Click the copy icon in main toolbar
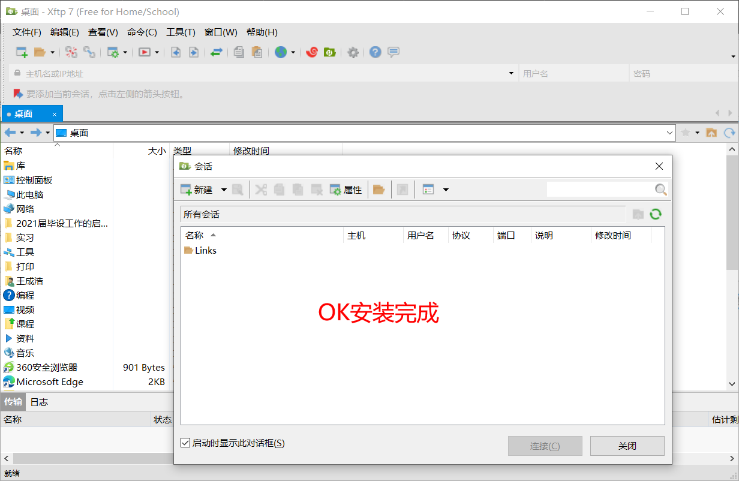The image size is (739, 481). (x=239, y=52)
